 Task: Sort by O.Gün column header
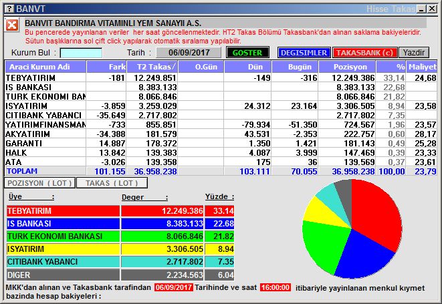pyautogui.click(x=201, y=67)
